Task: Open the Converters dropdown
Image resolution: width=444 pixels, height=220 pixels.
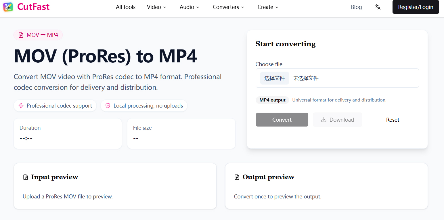Action: 228,7
